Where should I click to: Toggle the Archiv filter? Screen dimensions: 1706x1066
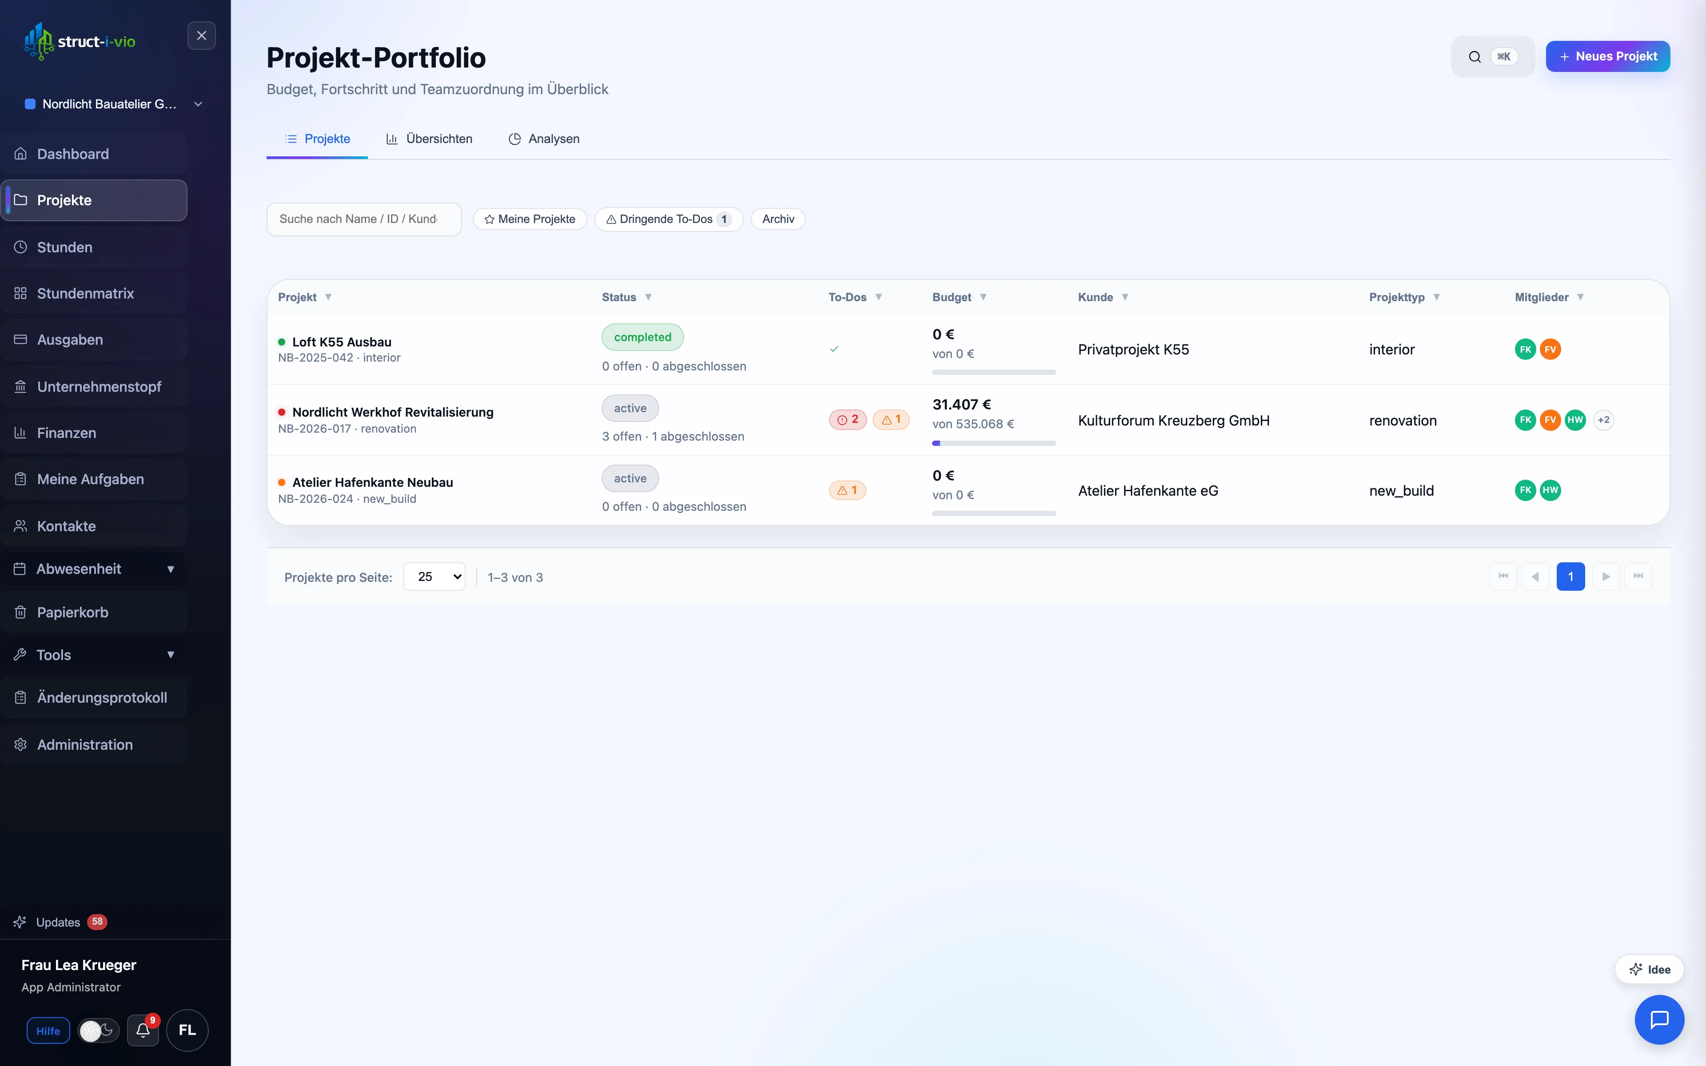click(778, 219)
